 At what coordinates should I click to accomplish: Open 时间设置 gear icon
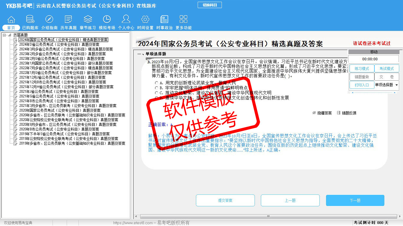145,20
